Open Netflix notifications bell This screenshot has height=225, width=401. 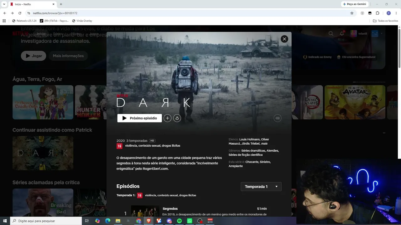tap(342, 33)
